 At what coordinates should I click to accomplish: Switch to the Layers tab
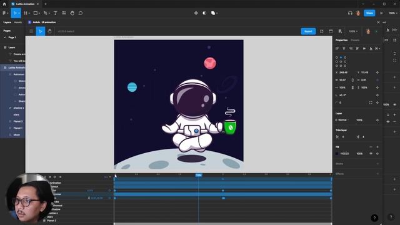point(7,22)
